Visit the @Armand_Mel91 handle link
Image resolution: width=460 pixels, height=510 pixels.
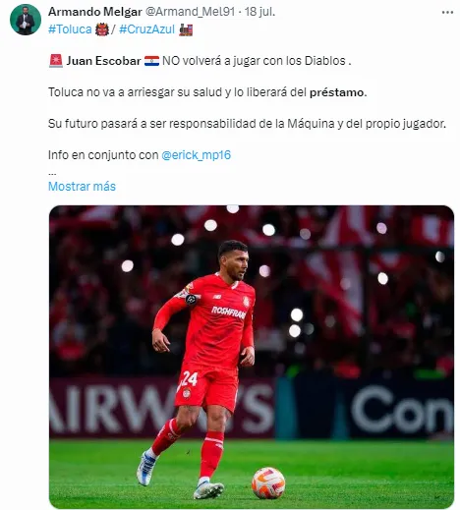(190, 12)
